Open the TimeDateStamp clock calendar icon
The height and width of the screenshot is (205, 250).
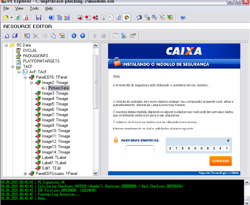click(155, 17)
